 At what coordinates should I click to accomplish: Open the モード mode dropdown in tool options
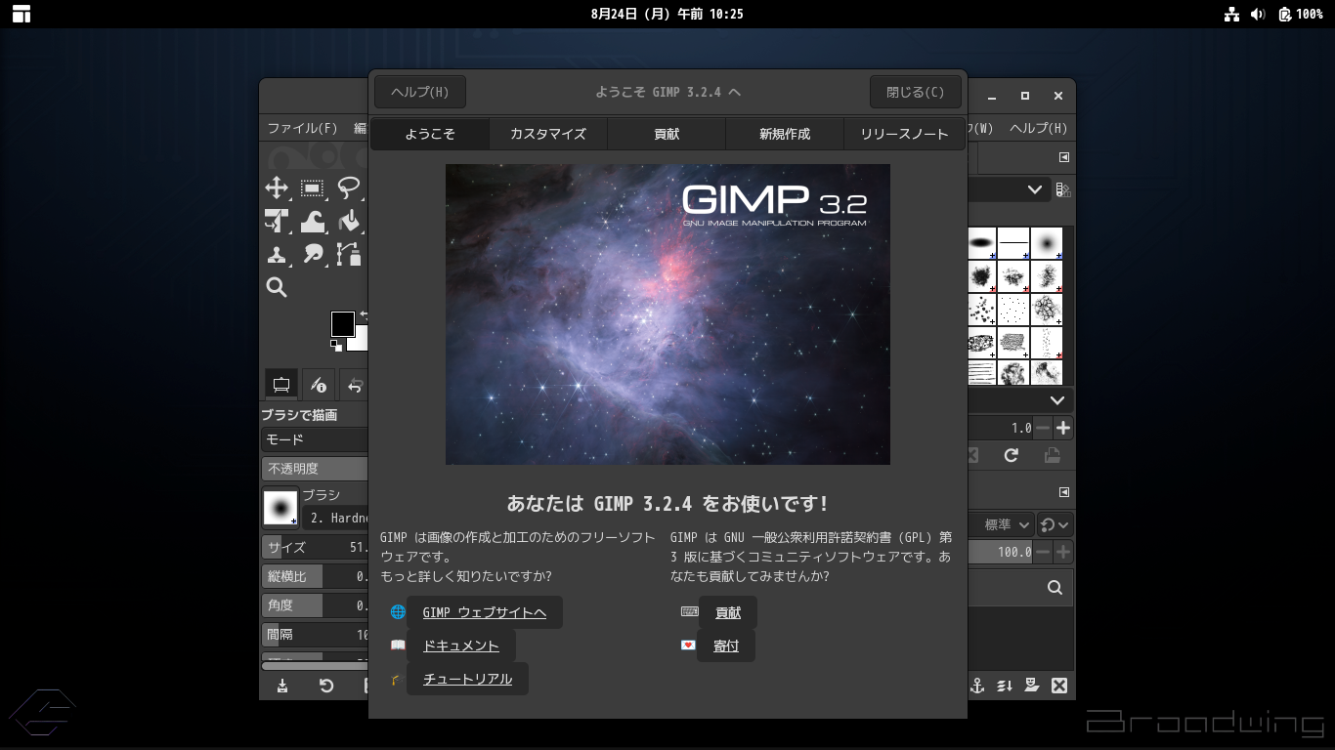(315, 439)
